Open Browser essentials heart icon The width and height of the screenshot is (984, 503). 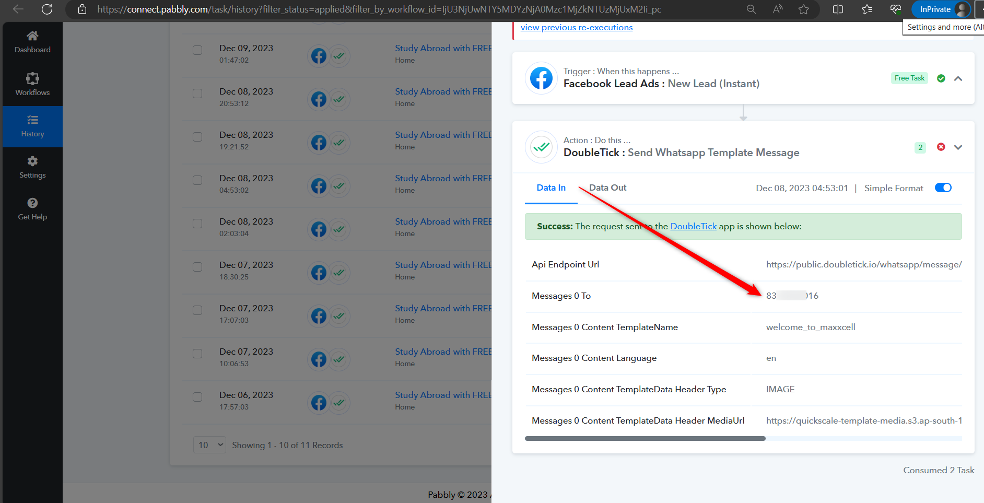[896, 9]
